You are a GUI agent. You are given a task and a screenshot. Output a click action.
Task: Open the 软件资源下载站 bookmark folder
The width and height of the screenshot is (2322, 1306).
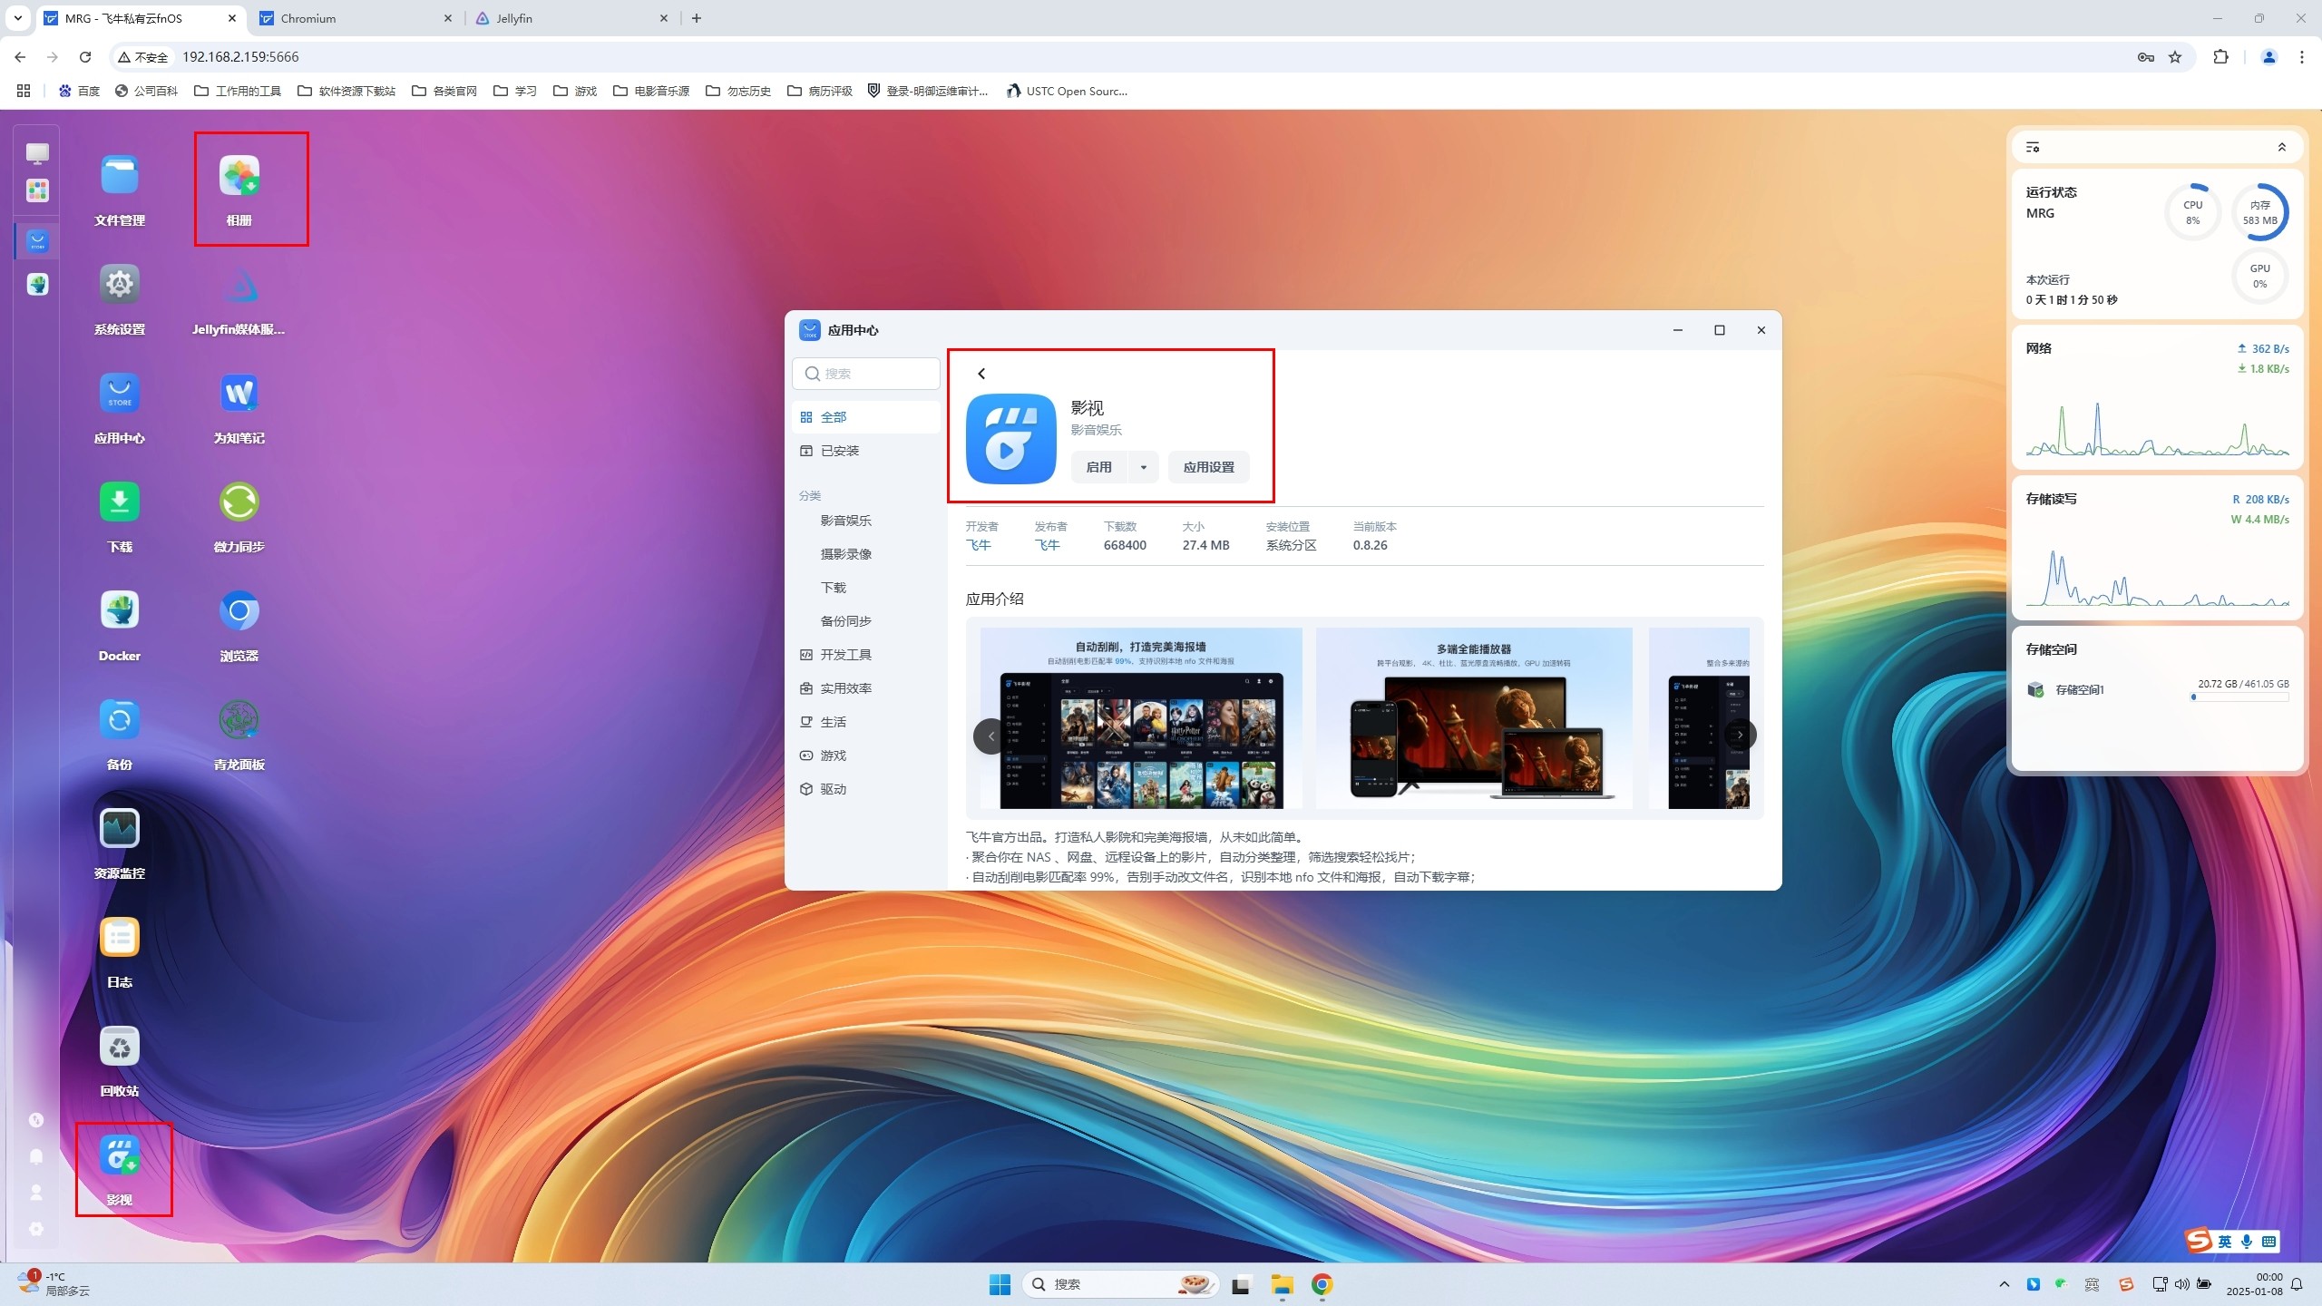(x=346, y=91)
